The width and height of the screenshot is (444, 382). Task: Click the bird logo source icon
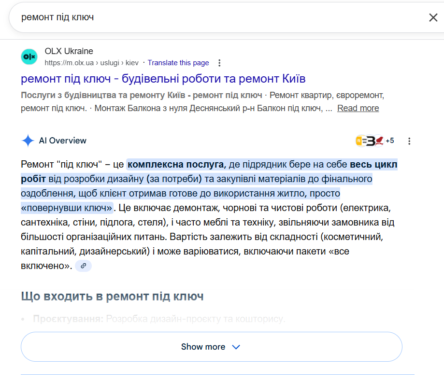(x=379, y=141)
